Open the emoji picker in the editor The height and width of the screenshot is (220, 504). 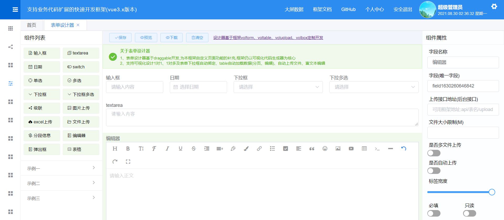tap(325, 149)
